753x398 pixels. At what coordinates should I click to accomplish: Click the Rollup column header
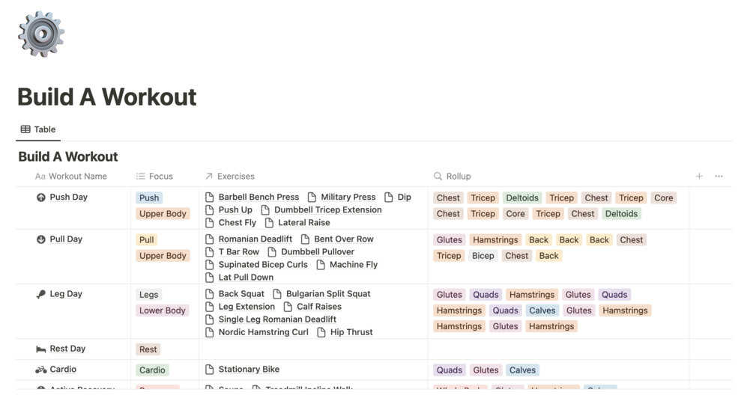452,177
